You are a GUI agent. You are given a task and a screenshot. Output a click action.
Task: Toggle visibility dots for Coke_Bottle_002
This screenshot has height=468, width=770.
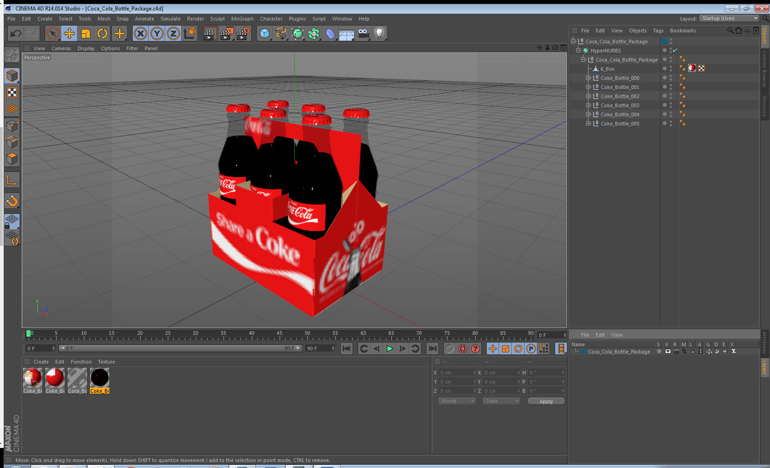coord(671,96)
